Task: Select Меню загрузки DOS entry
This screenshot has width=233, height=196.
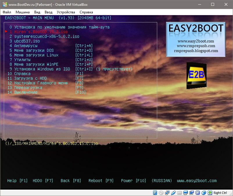Action: click(31, 50)
